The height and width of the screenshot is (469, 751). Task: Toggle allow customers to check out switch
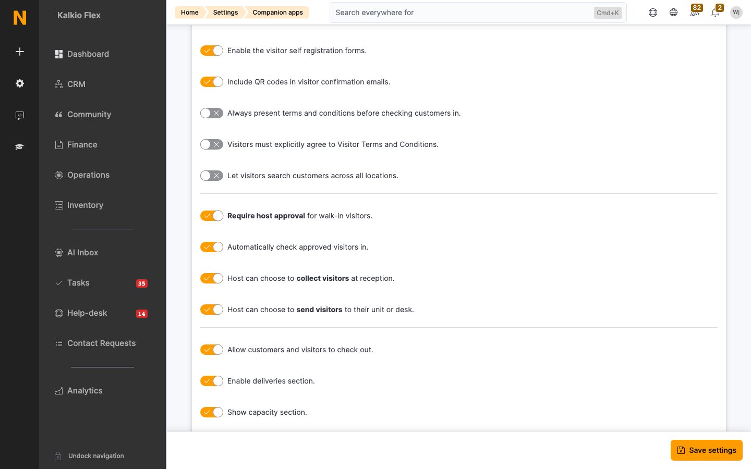[x=212, y=350]
